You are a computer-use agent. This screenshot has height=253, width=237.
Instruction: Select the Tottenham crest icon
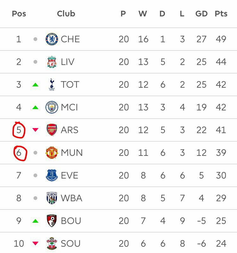51,85
